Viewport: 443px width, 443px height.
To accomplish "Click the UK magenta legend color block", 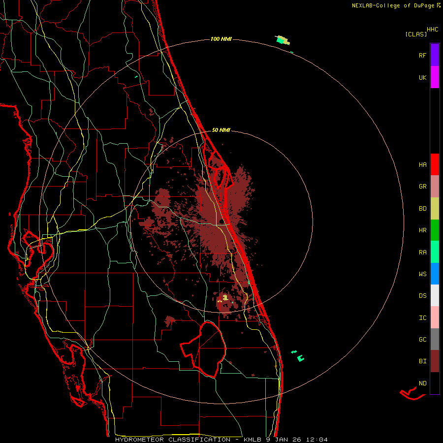I will (x=435, y=77).
